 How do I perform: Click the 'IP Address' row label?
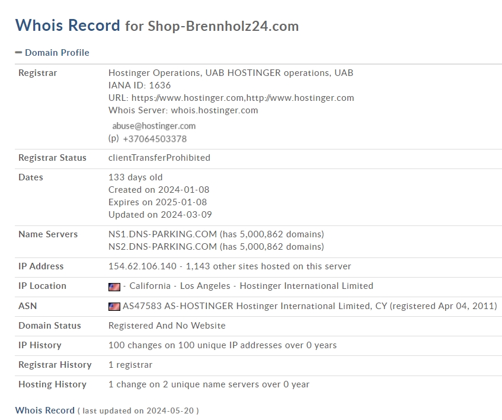[x=41, y=266]
